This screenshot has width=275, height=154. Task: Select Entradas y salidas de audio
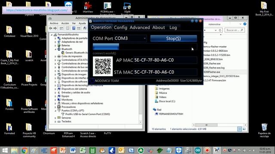[x=76, y=92]
